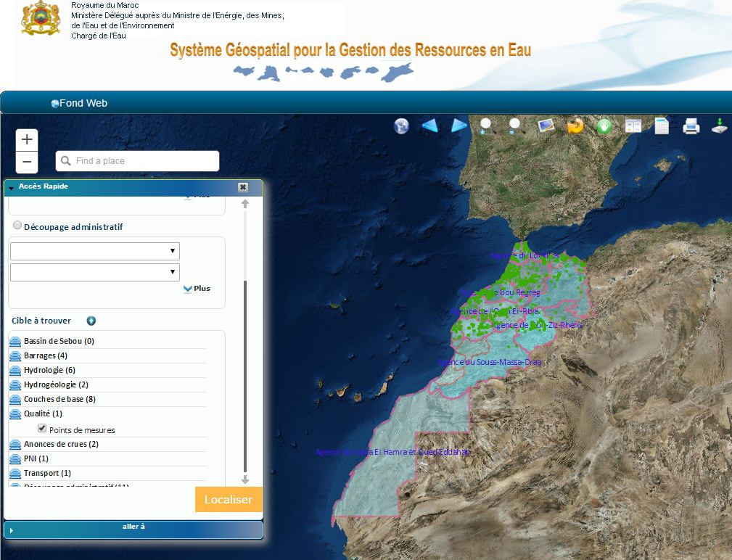Click the full extent globe icon
732x560 pixels.
(401, 125)
